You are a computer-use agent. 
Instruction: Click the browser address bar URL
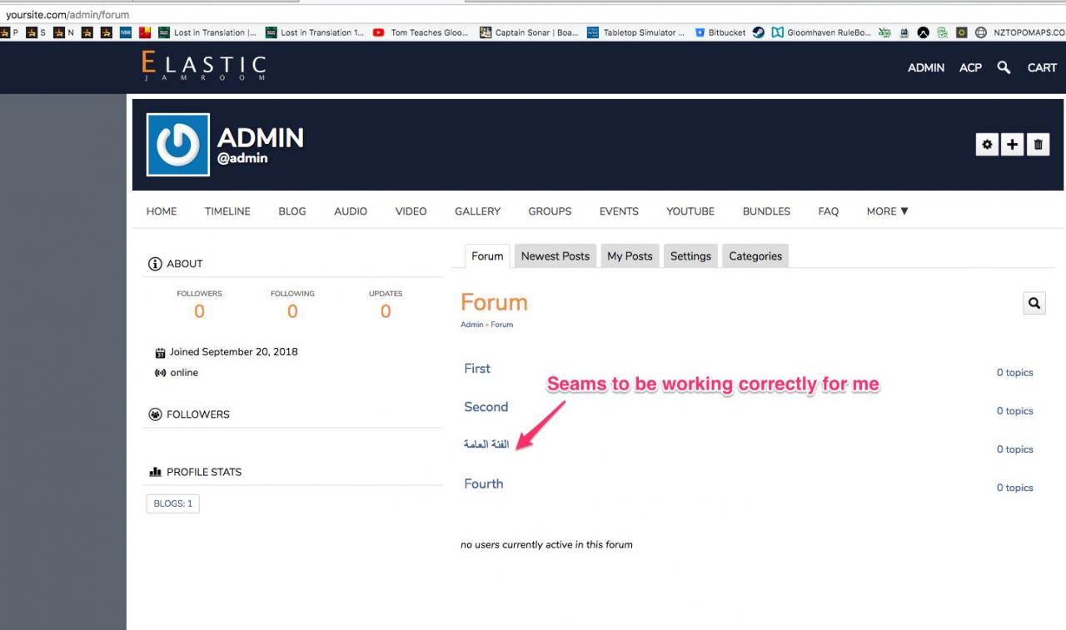(x=67, y=15)
